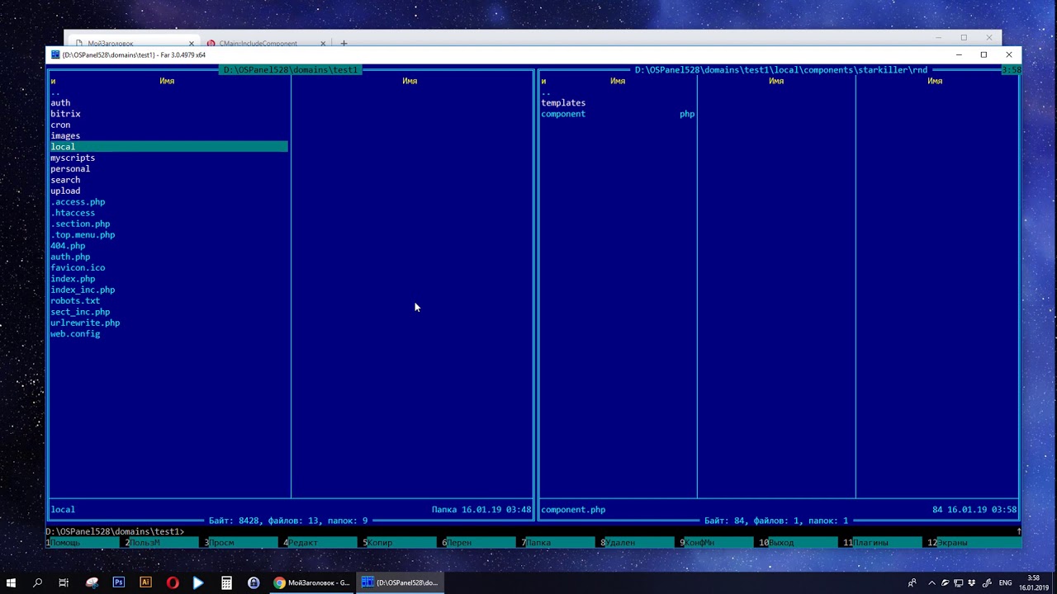Select robots.txt file
1057x594 pixels.
coord(75,301)
